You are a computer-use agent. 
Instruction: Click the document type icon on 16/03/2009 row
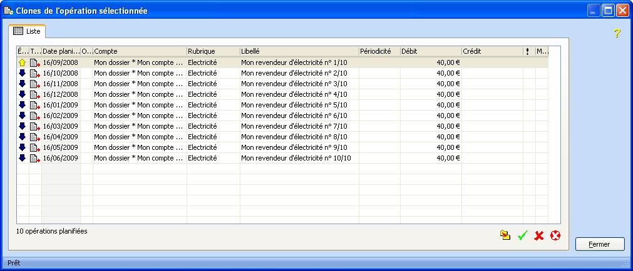coord(35,126)
